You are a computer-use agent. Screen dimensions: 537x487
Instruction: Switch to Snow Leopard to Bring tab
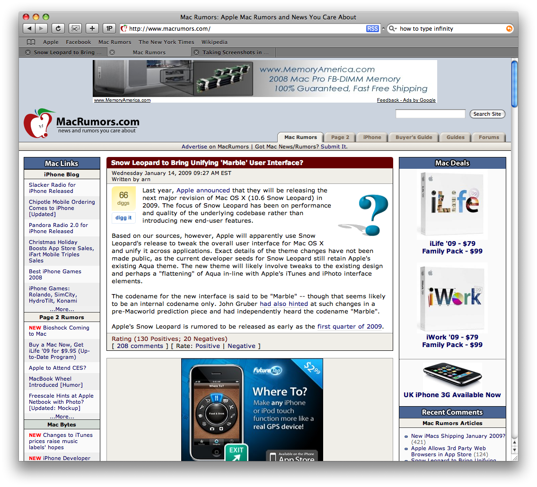(68, 52)
